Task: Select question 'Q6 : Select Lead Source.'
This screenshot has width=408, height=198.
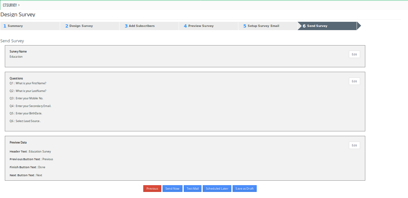Action: (25, 121)
